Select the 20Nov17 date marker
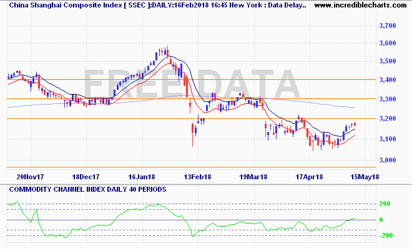The width and height of the screenshot is (412, 249). pos(30,176)
